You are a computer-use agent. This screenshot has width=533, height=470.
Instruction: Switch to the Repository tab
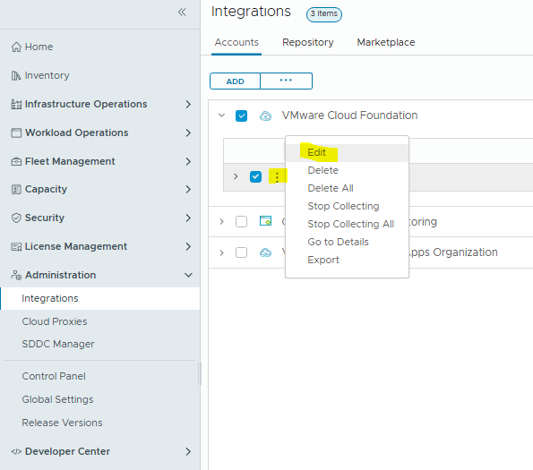click(308, 42)
